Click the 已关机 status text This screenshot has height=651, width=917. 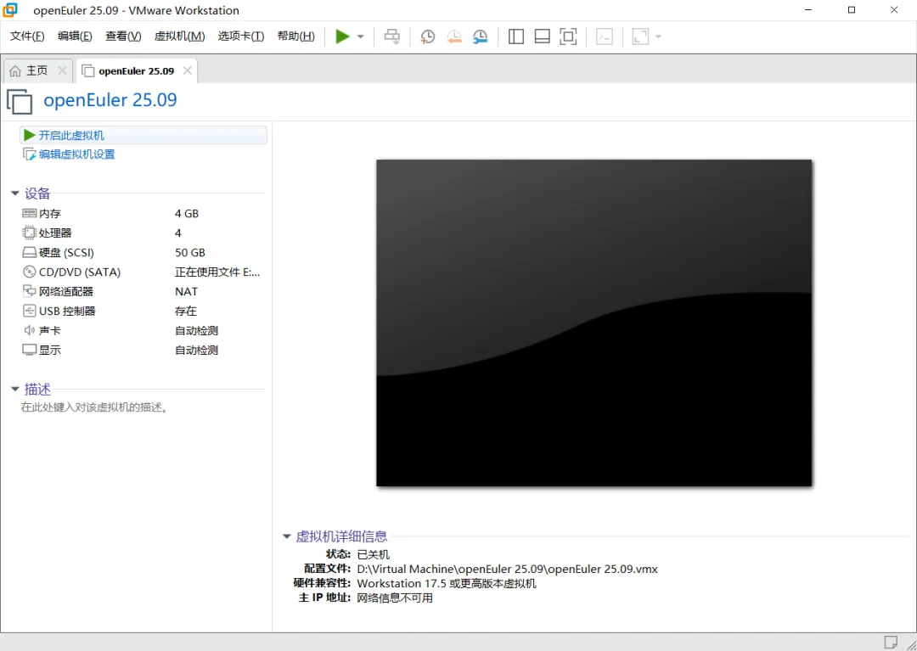pyautogui.click(x=373, y=554)
